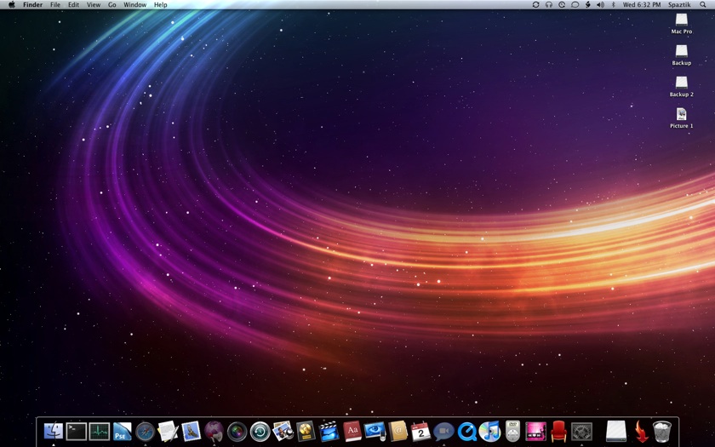Select the Picture 1 file on desktop
The width and height of the screenshot is (715, 447).
pos(681,115)
